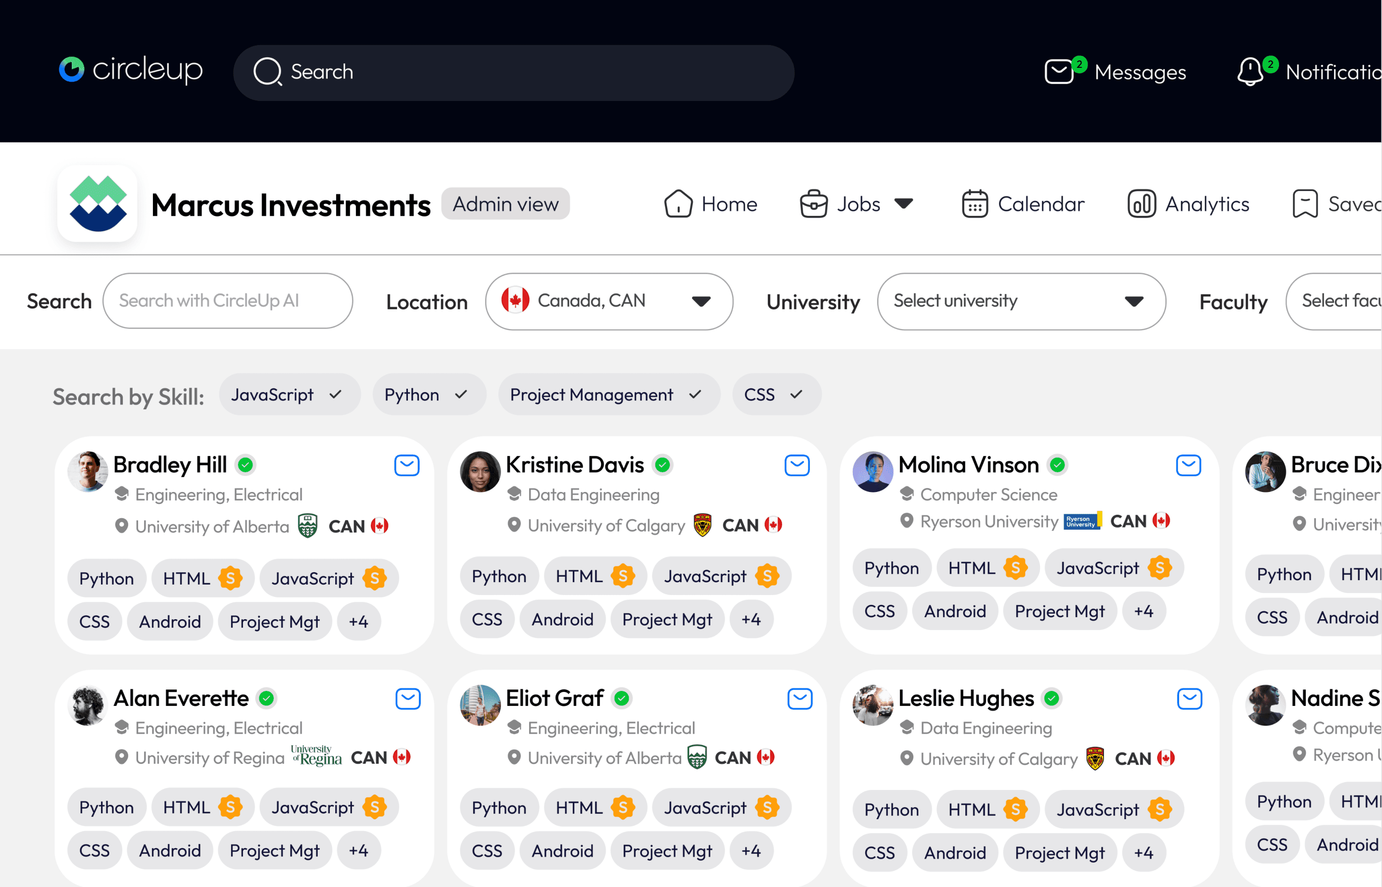Uncheck the Project Management skill filter
The image size is (1382, 887).
point(608,394)
